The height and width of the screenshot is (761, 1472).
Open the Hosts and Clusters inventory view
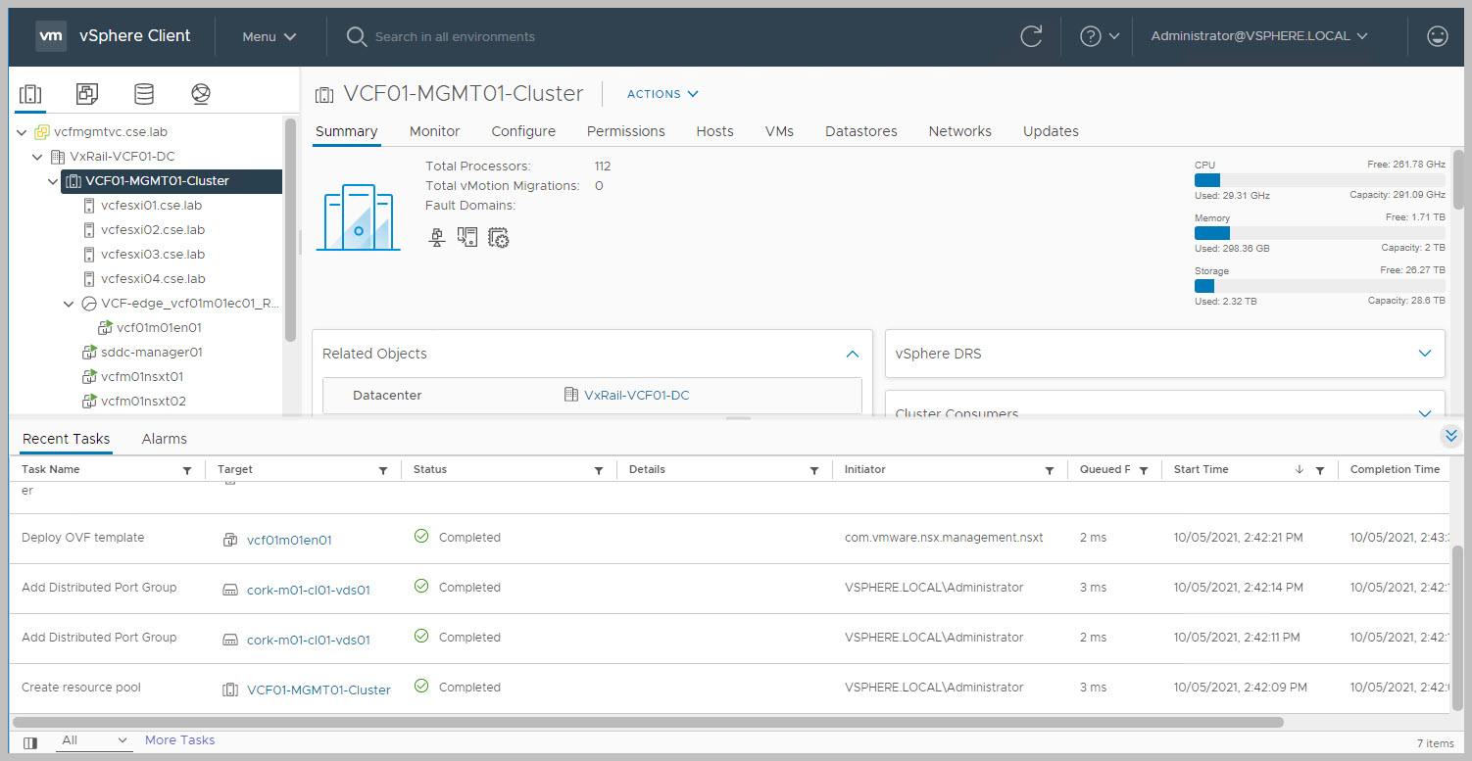(x=30, y=94)
